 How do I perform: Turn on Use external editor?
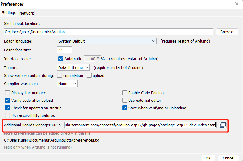click(x=125, y=100)
